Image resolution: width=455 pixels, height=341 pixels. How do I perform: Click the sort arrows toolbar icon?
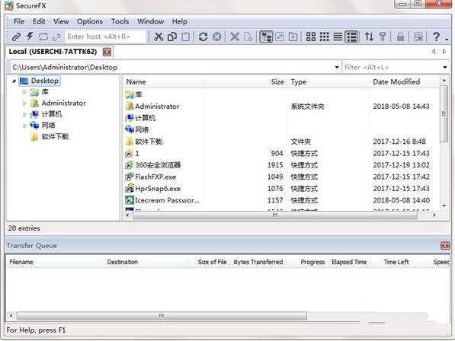click(369, 37)
